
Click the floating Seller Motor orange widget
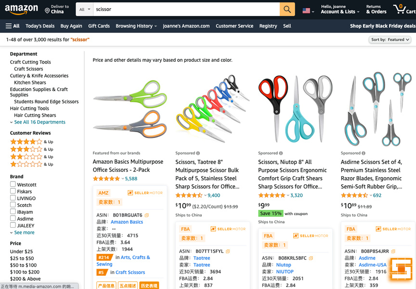[x=401, y=270]
